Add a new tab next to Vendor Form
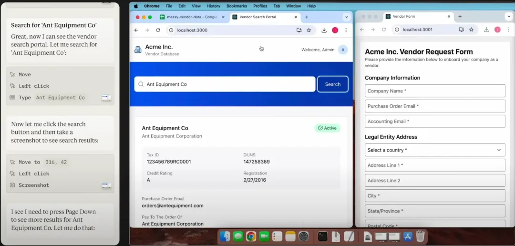 pos(460,17)
